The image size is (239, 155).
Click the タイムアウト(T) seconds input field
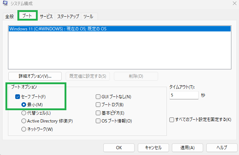[184, 95]
